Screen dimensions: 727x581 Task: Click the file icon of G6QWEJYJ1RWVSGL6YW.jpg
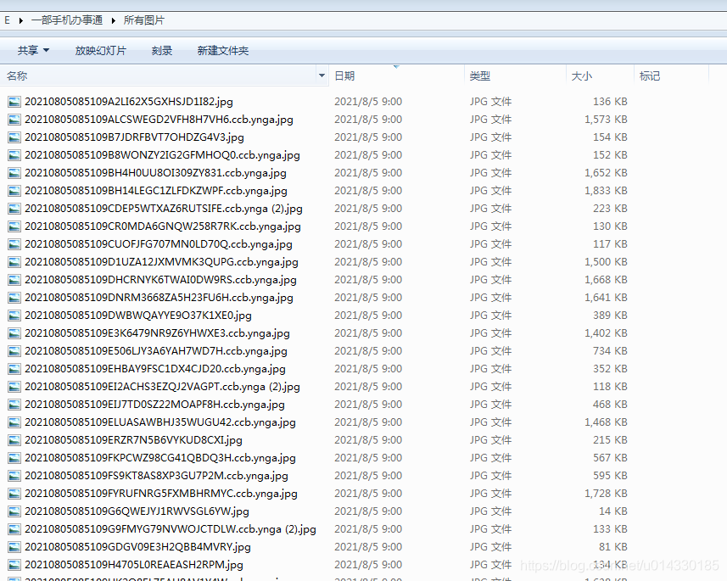(x=14, y=511)
